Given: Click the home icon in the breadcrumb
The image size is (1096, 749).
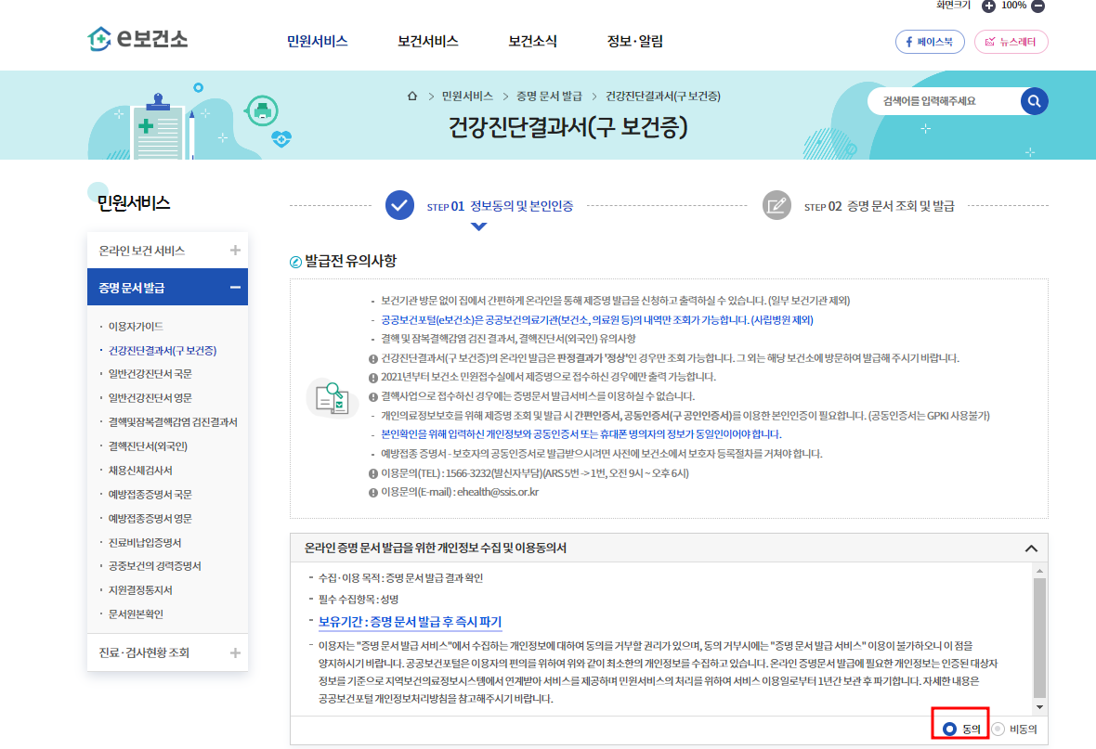Looking at the screenshot, I should [411, 96].
